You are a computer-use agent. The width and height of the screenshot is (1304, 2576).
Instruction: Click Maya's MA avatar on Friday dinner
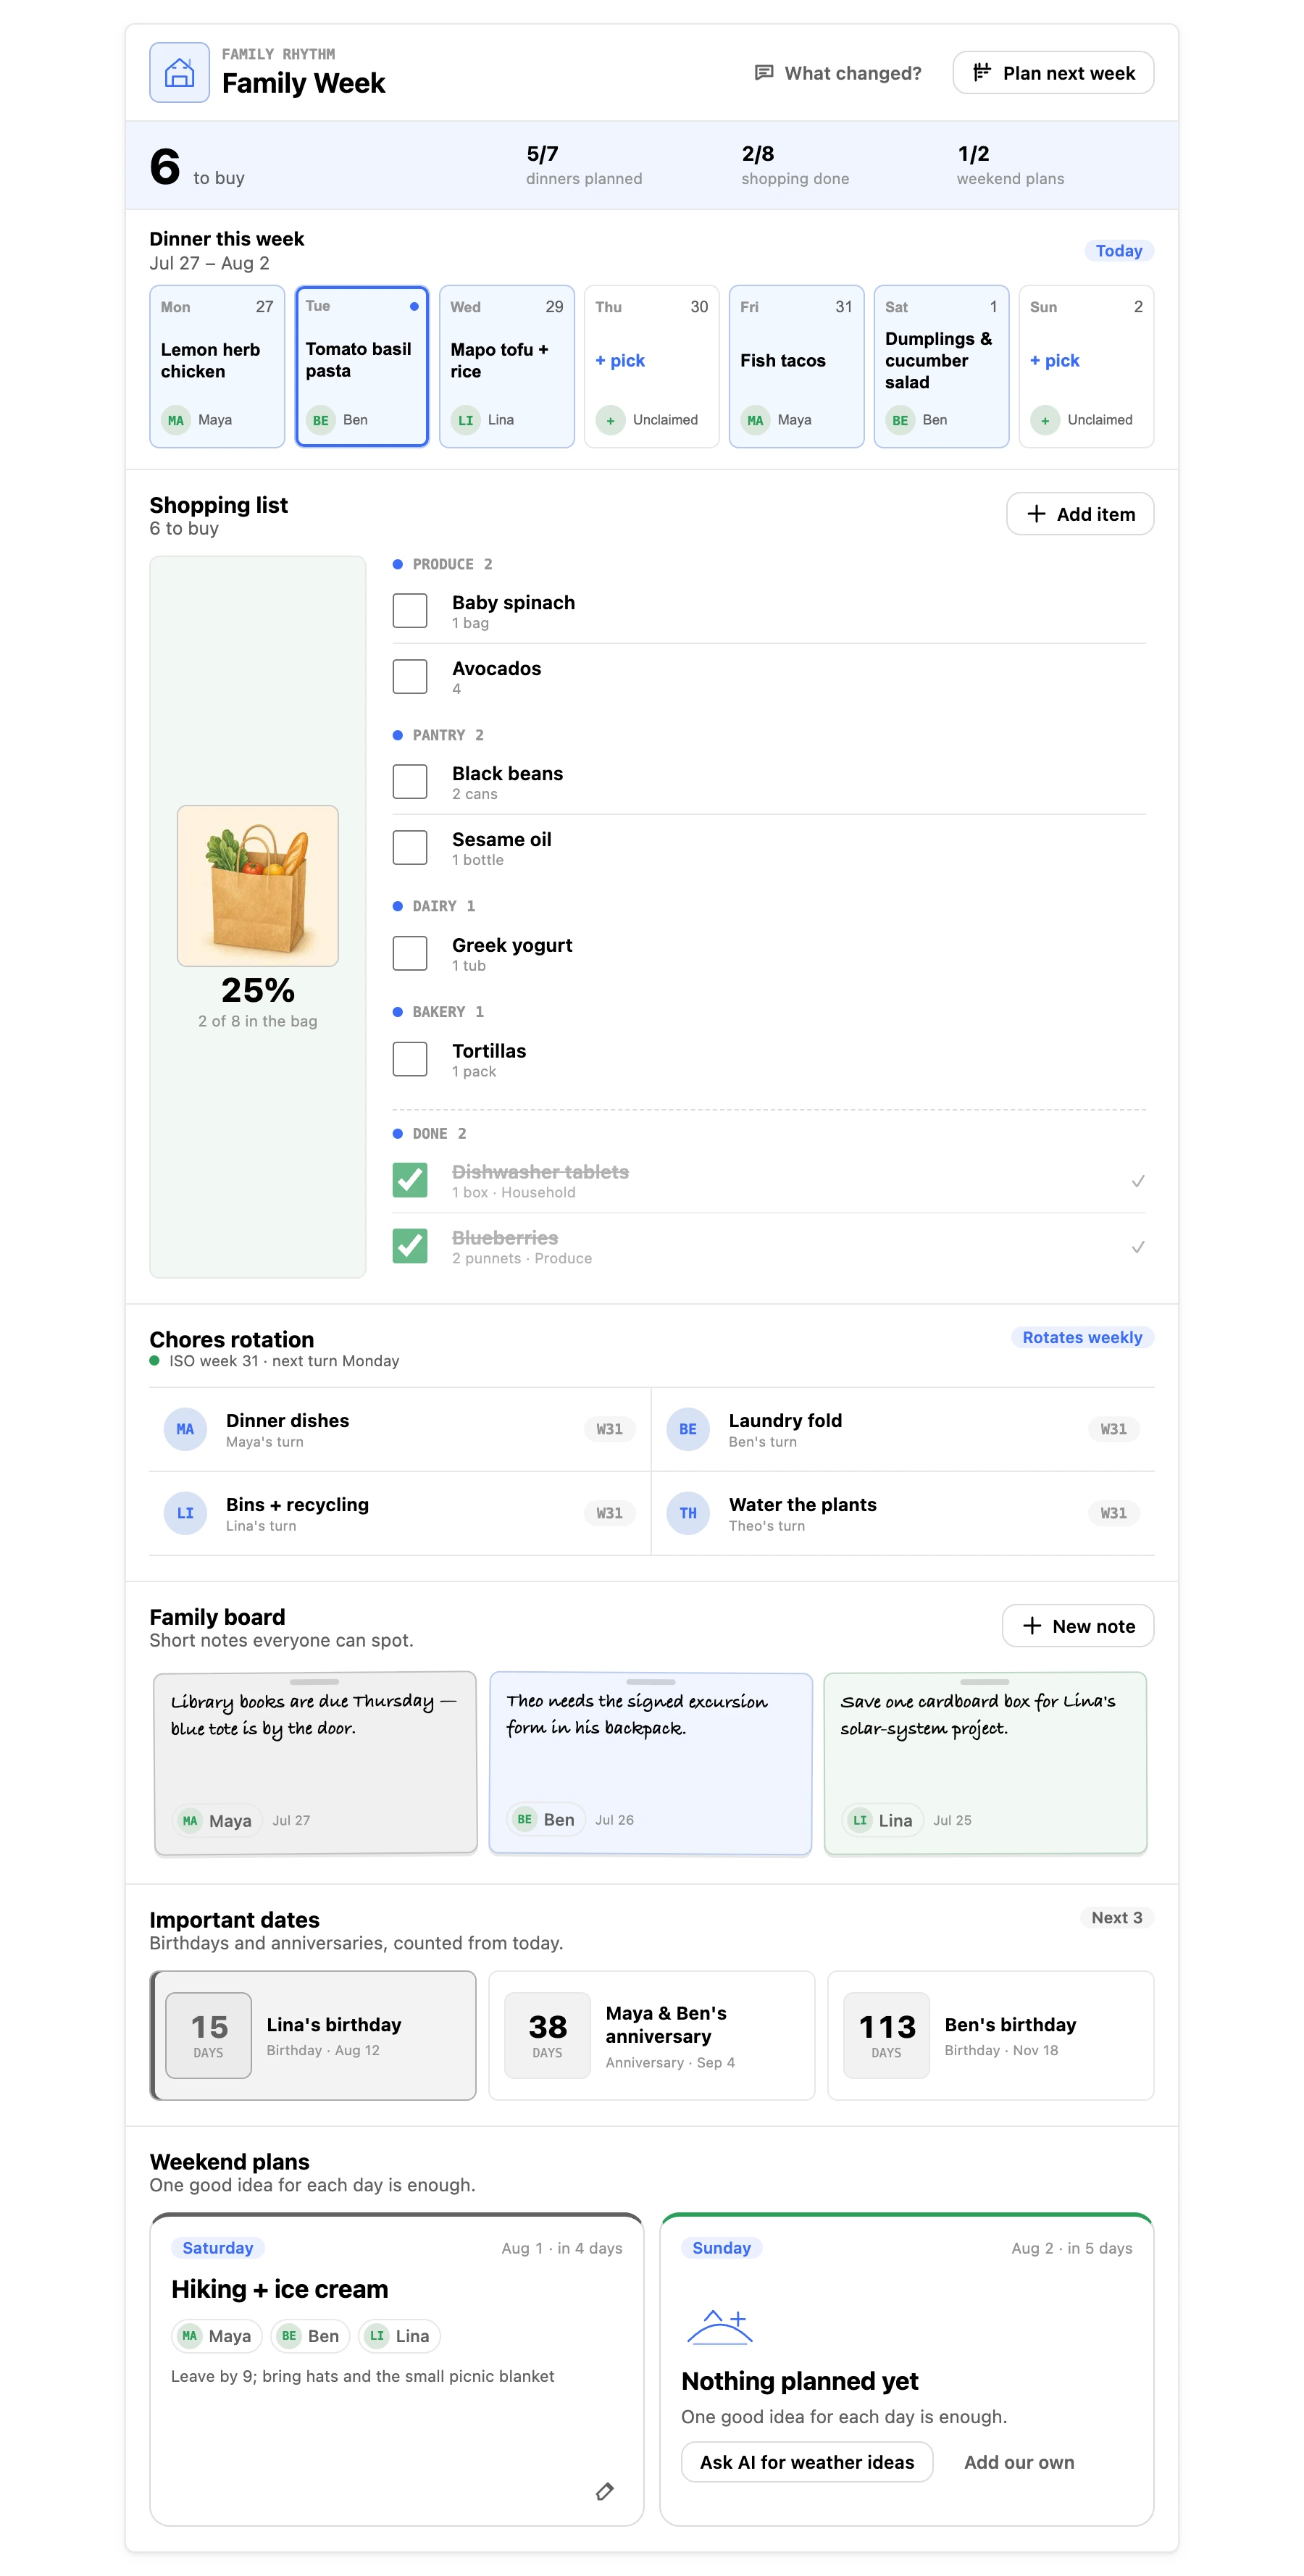pyautogui.click(x=755, y=420)
